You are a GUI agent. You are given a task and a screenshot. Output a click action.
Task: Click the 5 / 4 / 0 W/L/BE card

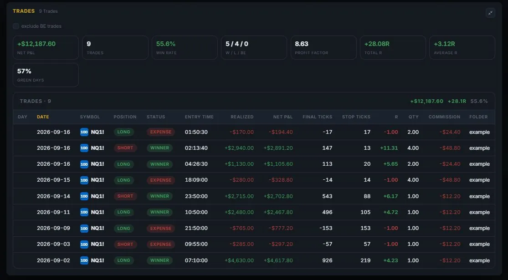254,48
